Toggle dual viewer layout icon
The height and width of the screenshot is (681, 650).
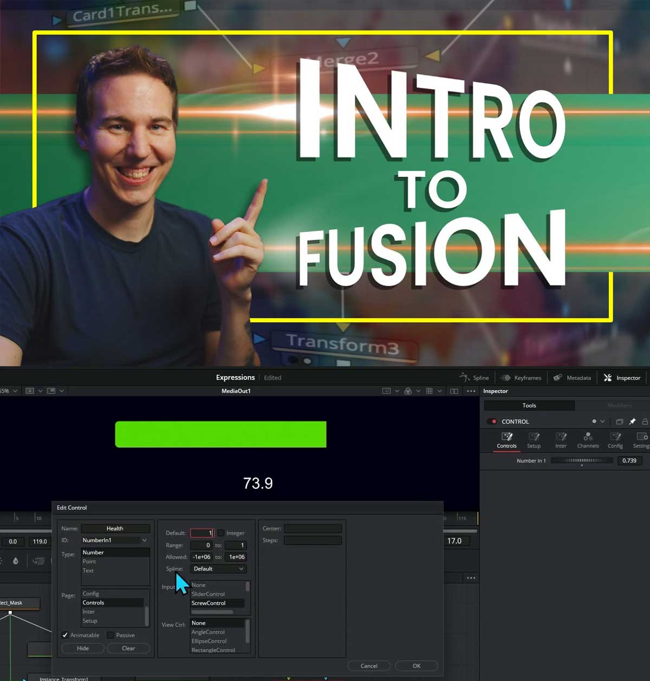(x=454, y=391)
